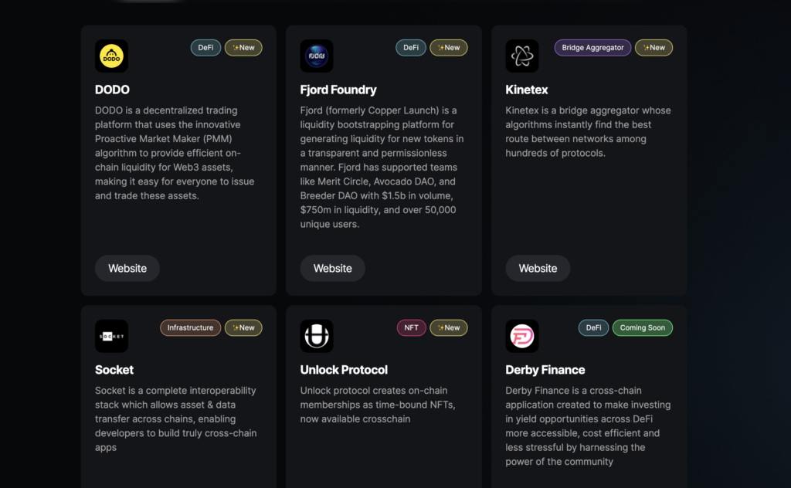Click the Socket card title
The height and width of the screenshot is (488, 791).
coord(114,370)
